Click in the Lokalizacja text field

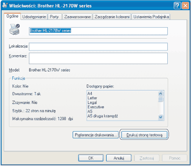[x=98, y=47]
